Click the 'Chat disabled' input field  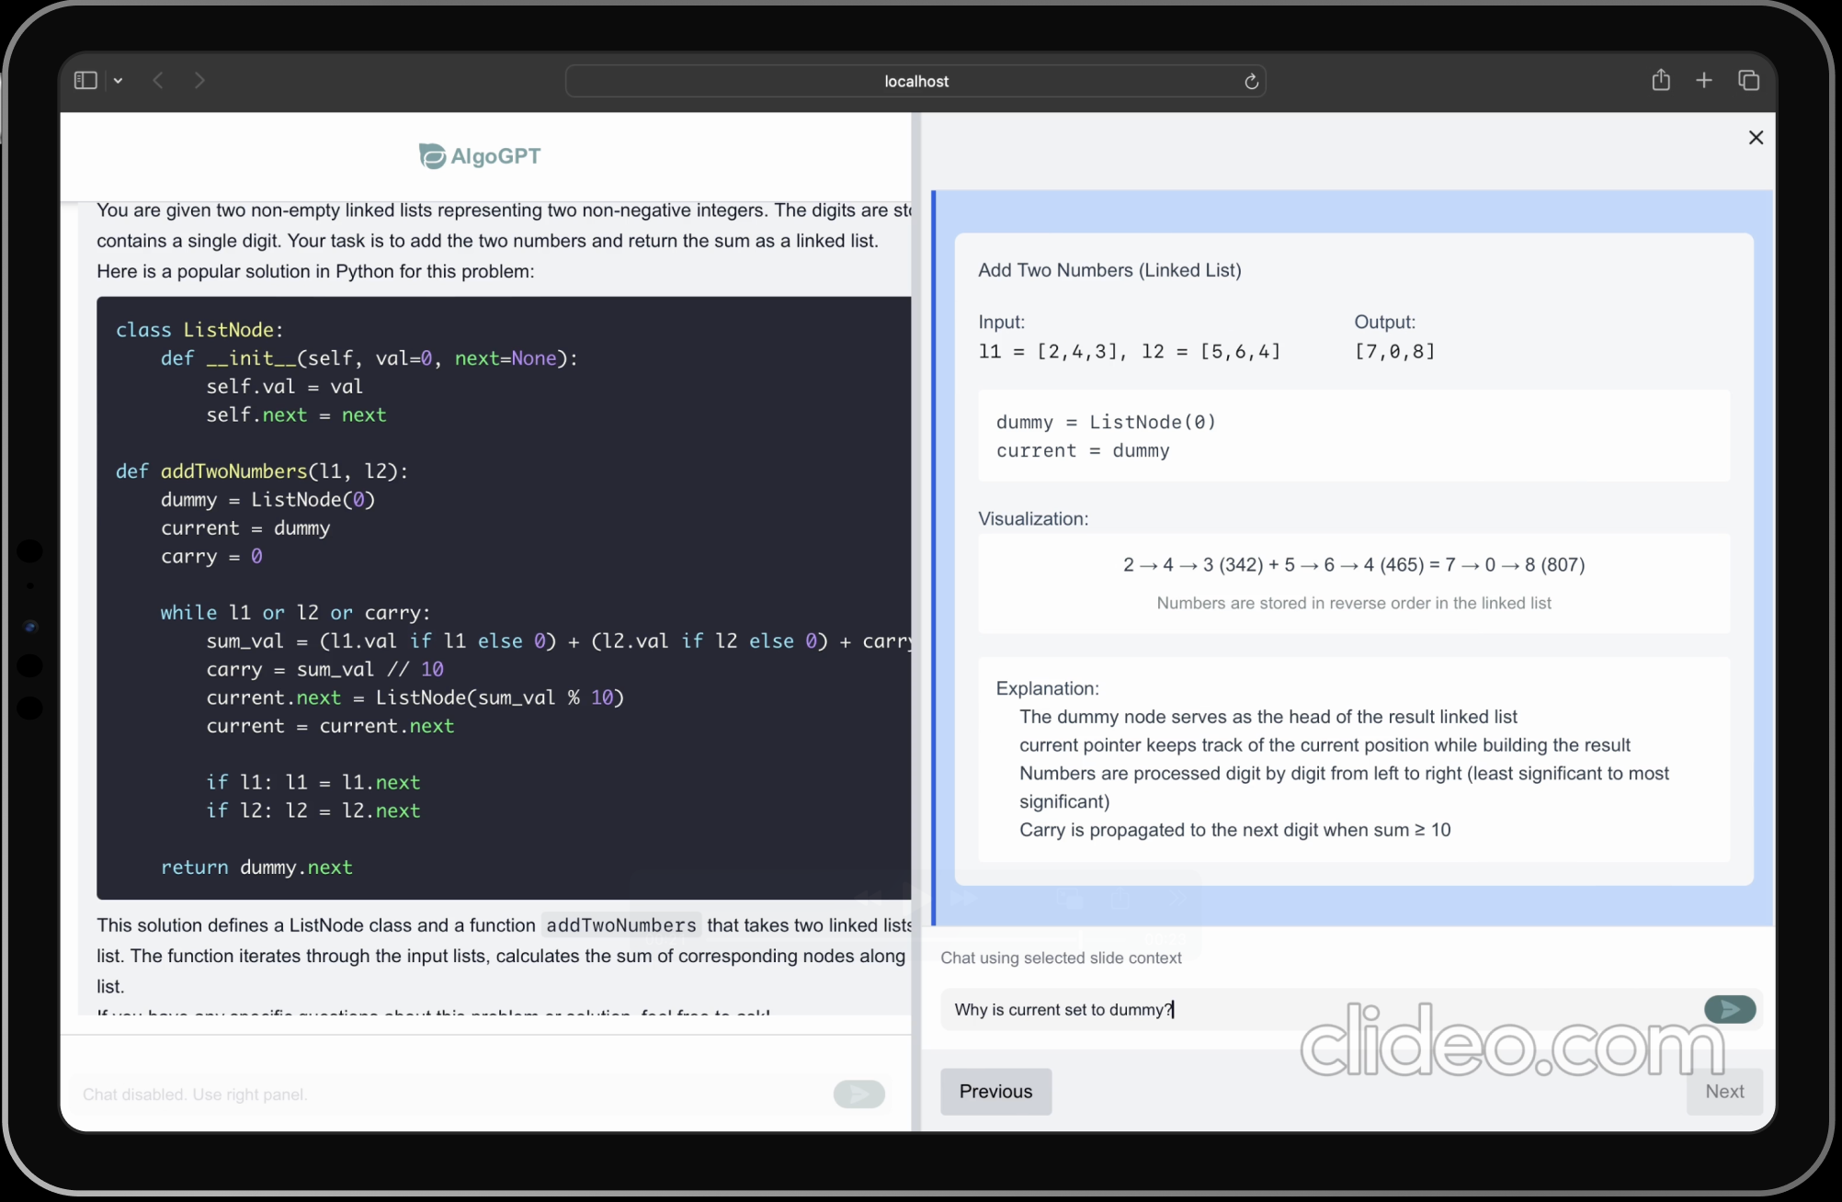(x=441, y=1094)
